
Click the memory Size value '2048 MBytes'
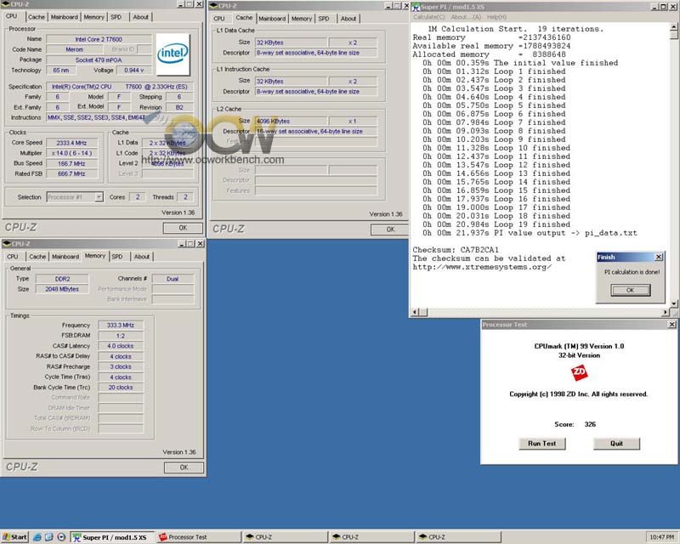[62, 289]
